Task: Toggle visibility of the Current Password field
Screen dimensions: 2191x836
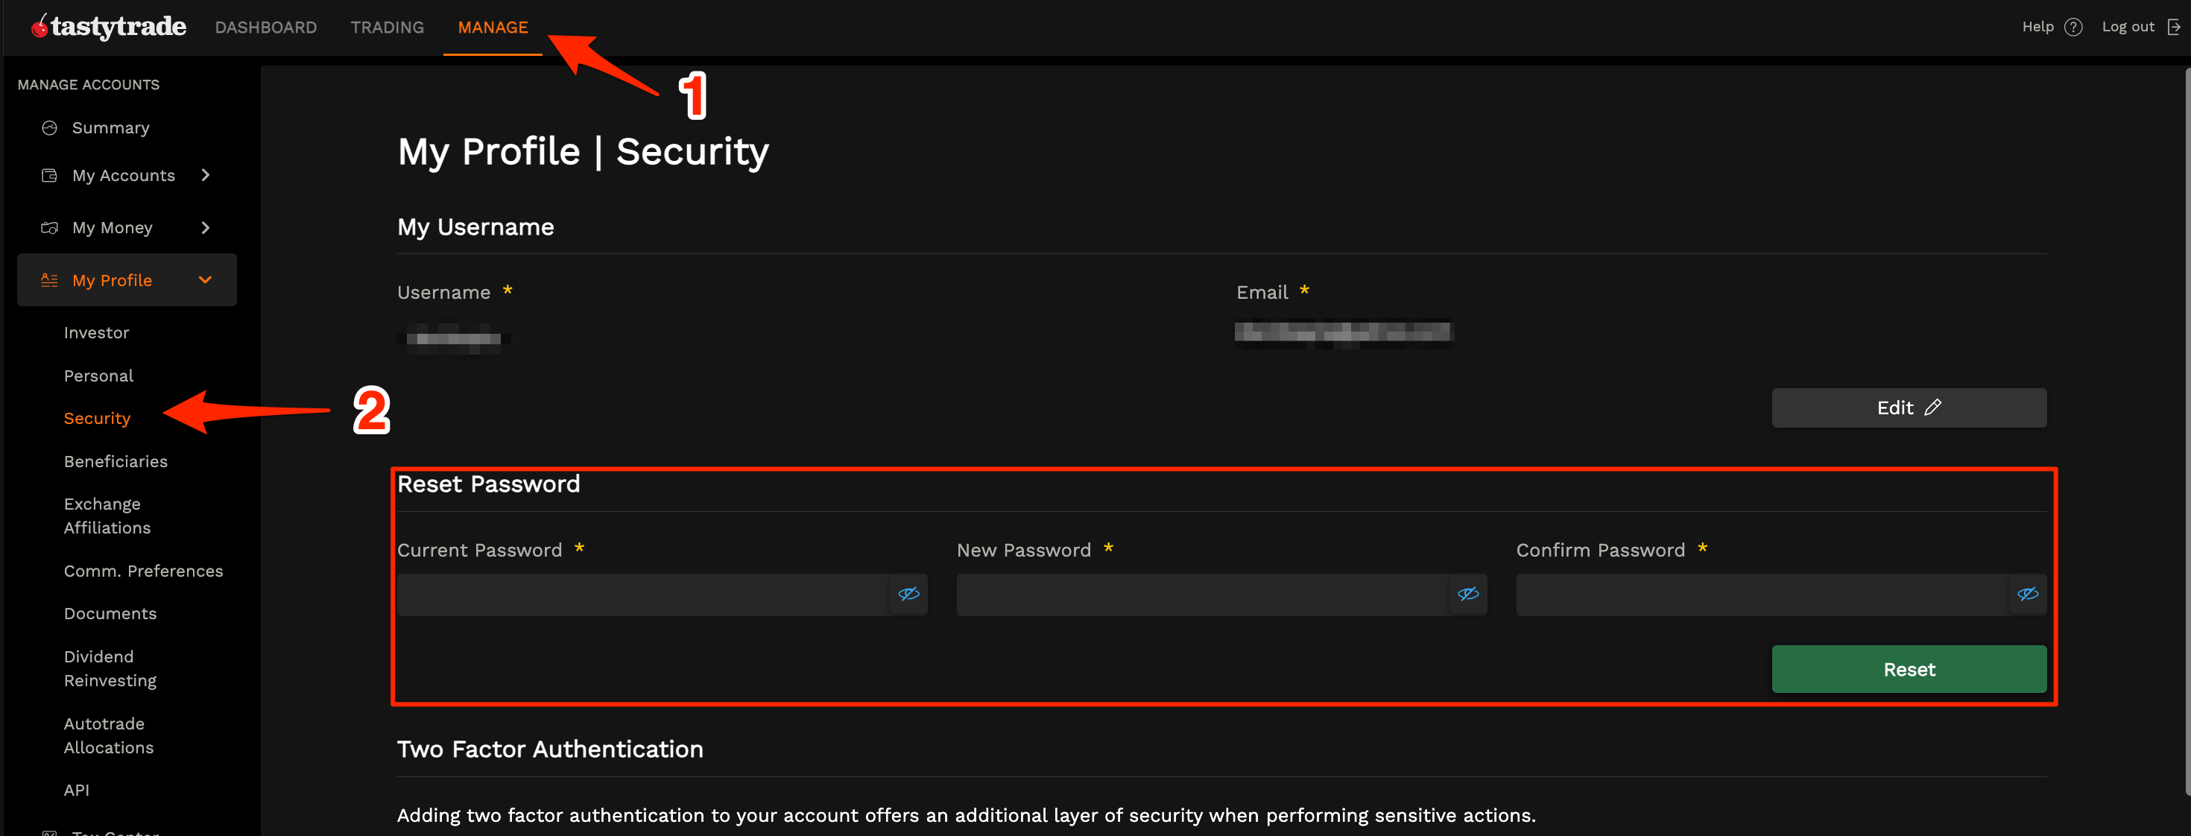Action: click(908, 595)
